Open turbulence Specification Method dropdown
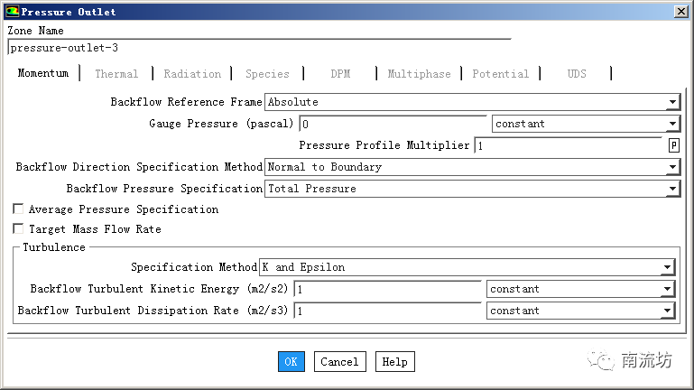Viewport: 694px width, 390px height. 667,267
